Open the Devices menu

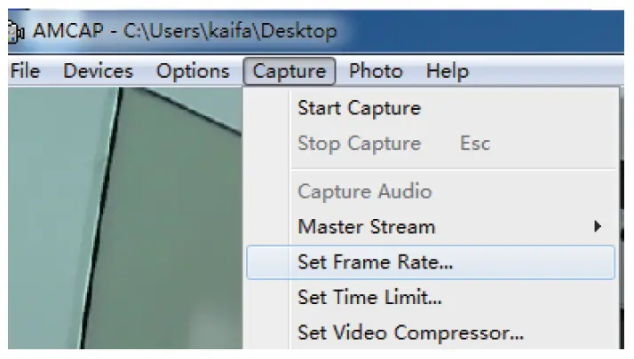tap(98, 72)
